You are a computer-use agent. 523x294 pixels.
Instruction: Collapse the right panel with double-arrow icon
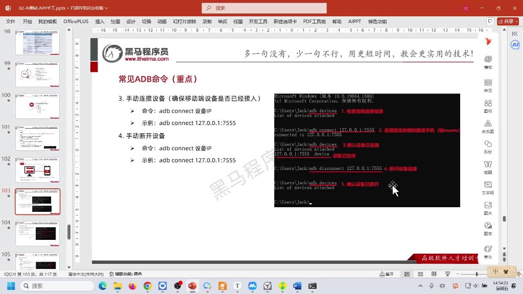click(515, 33)
